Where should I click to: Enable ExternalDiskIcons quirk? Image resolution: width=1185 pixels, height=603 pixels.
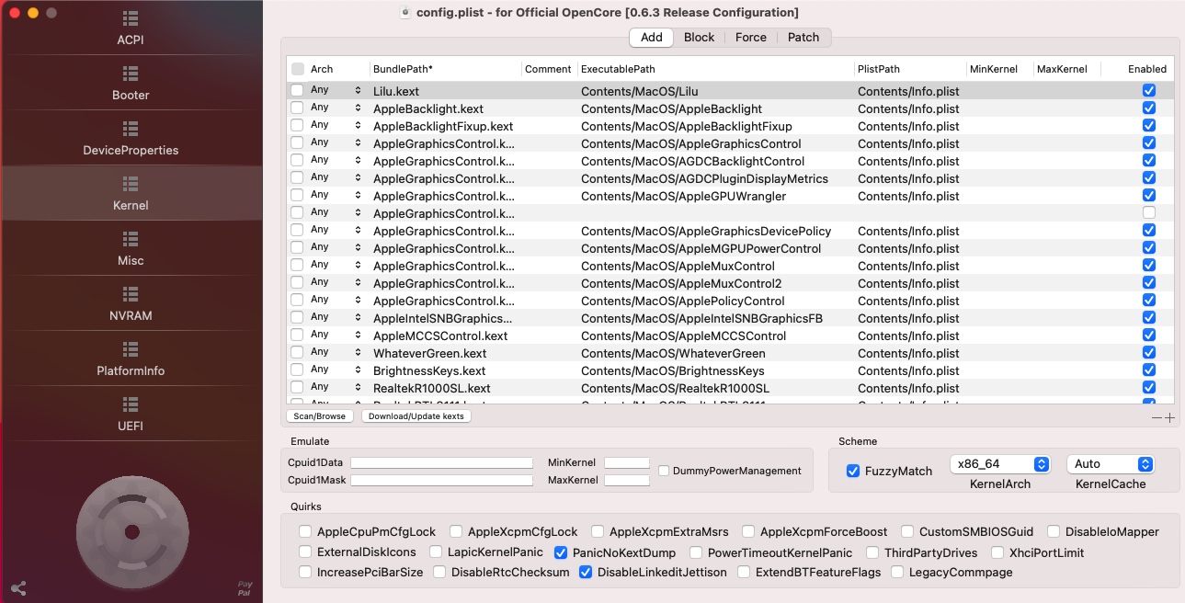[305, 552]
